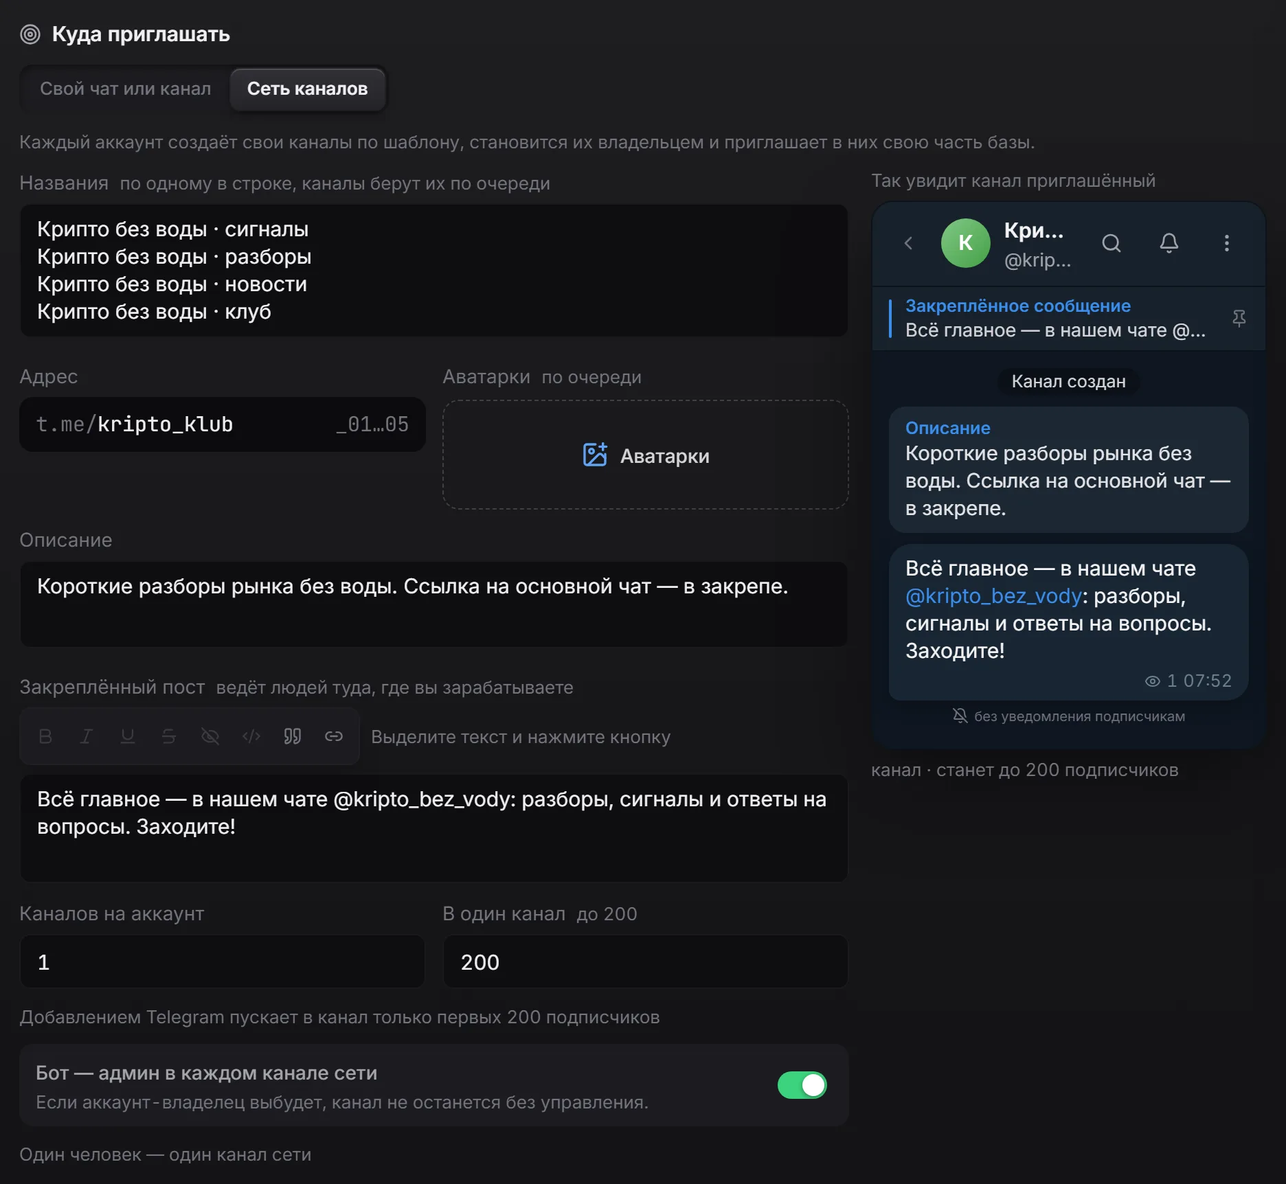Focus the 'Описание' text field
The width and height of the screenshot is (1286, 1184).
coord(433,604)
